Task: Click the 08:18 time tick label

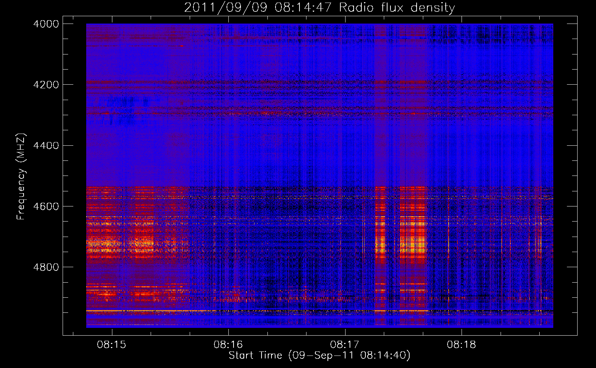Action: click(x=462, y=345)
